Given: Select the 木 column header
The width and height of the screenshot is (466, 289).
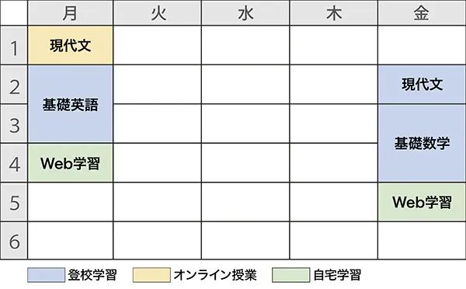Looking at the screenshot, I should (x=334, y=12).
